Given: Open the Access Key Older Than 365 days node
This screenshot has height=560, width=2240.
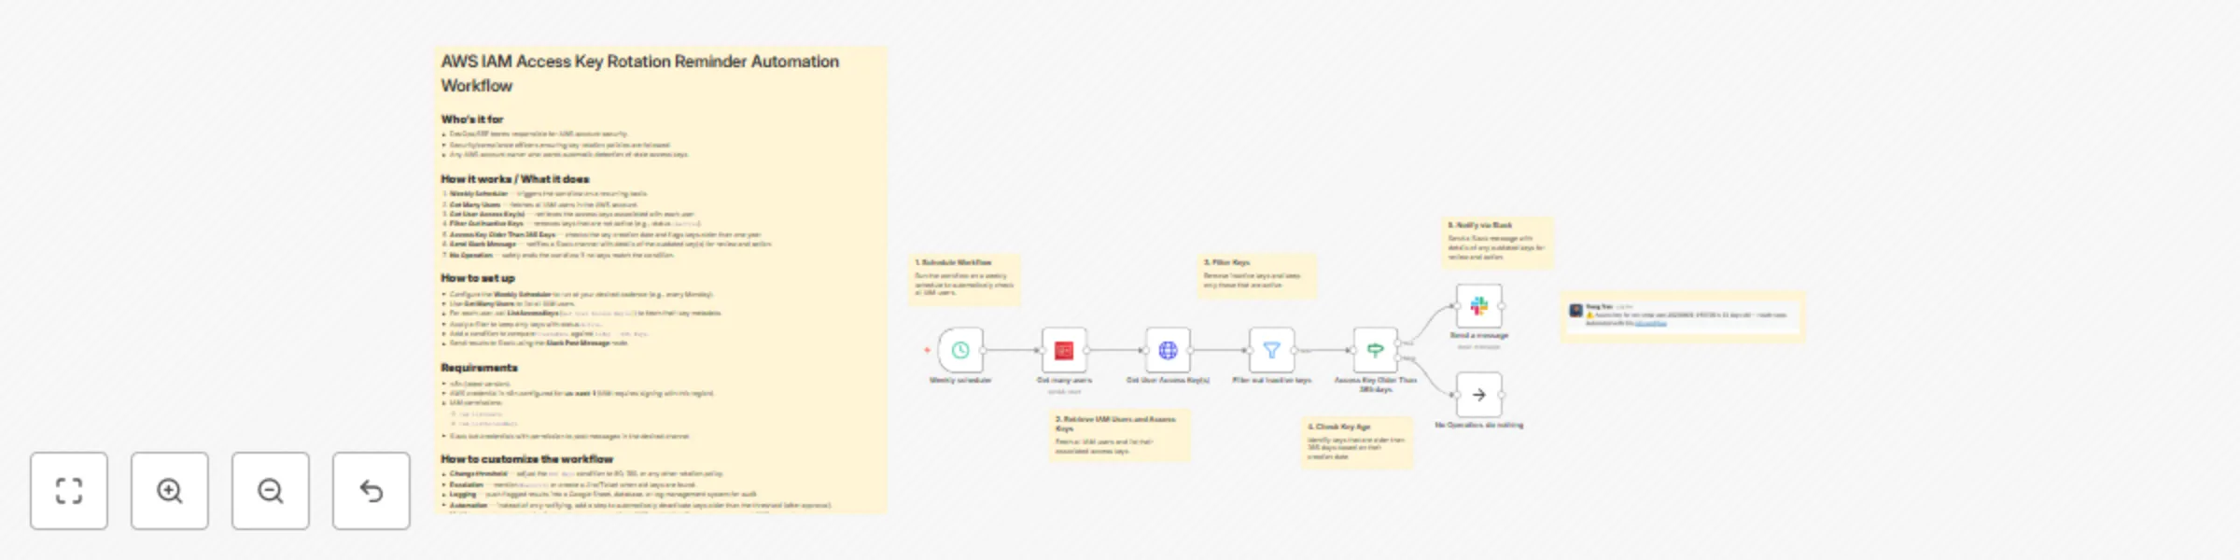Looking at the screenshot, I should point(1375,350).
